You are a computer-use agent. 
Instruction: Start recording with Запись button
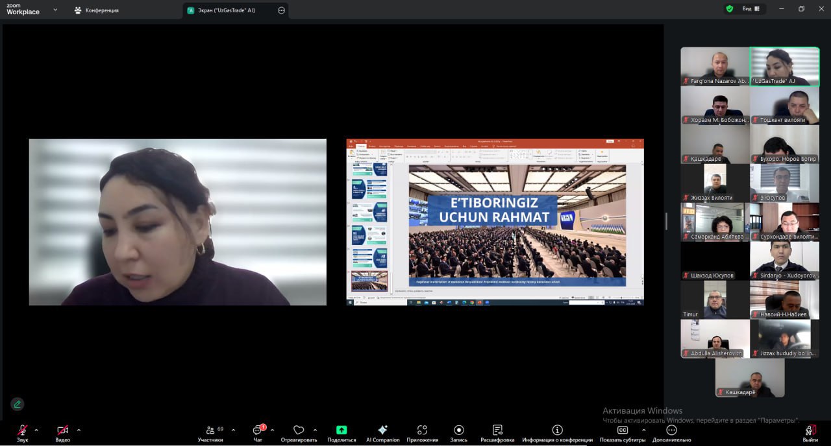(459, 431)
